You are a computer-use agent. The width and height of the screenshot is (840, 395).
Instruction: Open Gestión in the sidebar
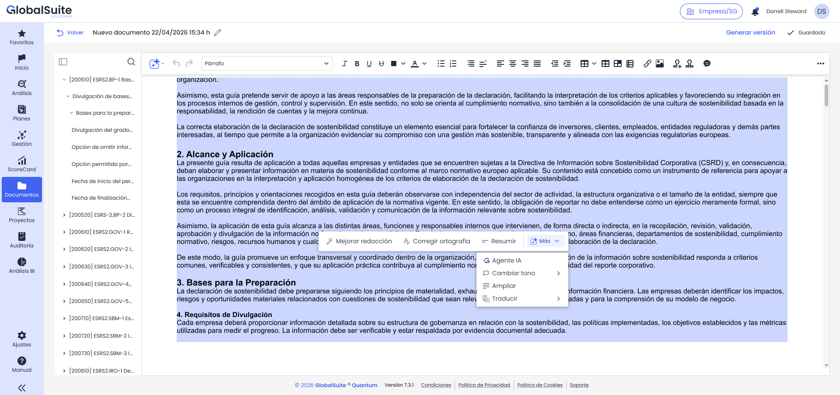pos(22,139)
